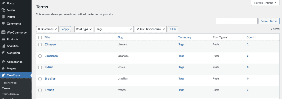The height and width of the screenshot is (99, 282).
Task: Click the Filter button
Action: point(173,29)
